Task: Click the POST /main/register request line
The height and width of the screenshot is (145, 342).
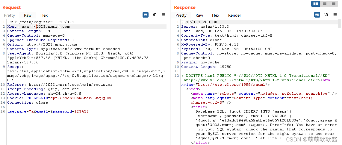Action: (41, 22)
